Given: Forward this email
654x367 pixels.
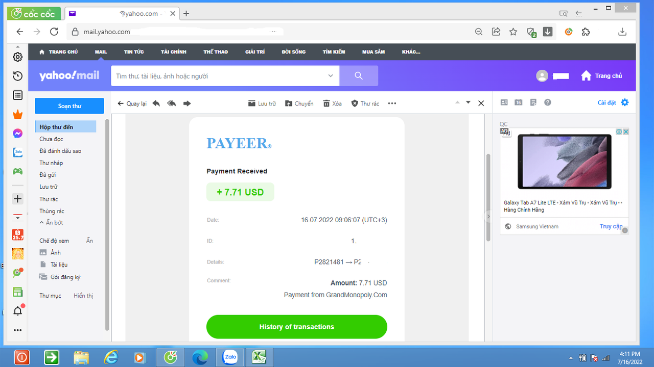Looking at the screenshot, I should click(x=187, y=103).
